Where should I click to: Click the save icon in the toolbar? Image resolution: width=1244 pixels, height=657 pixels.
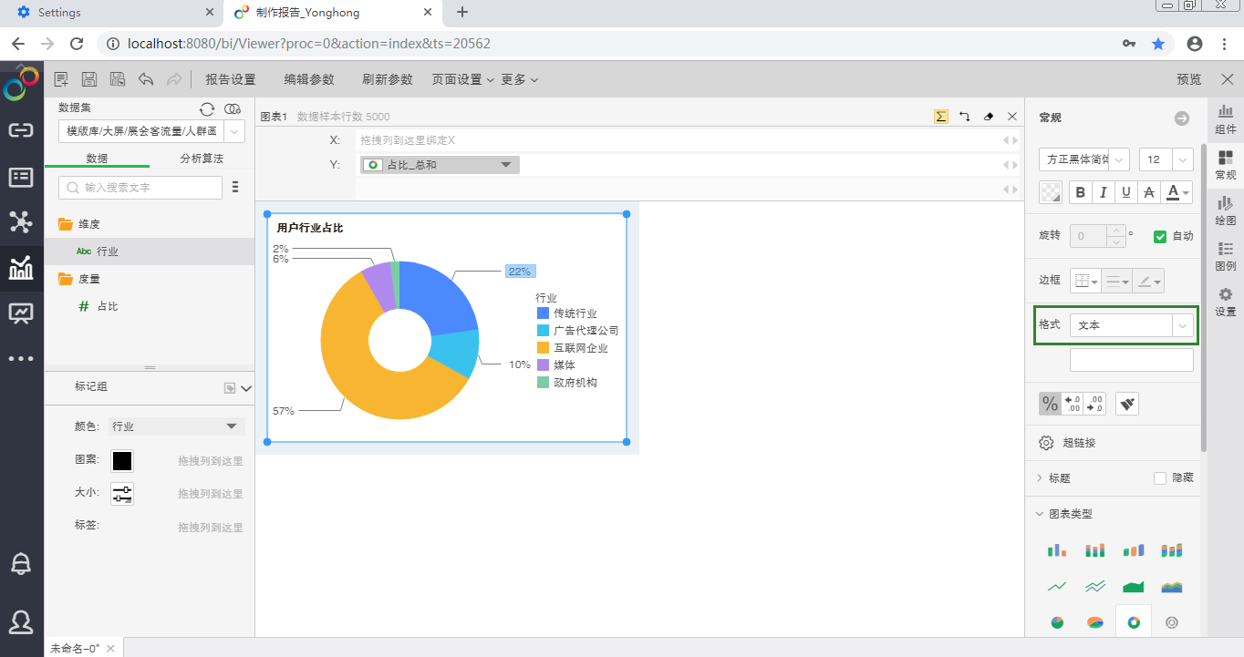point(89,79)
